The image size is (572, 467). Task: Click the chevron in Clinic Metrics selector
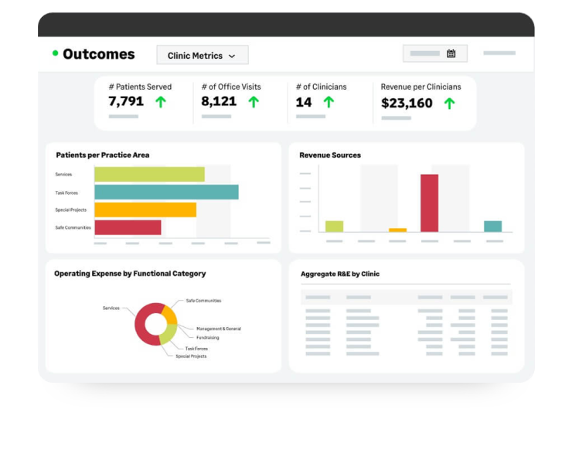[232, 56]
